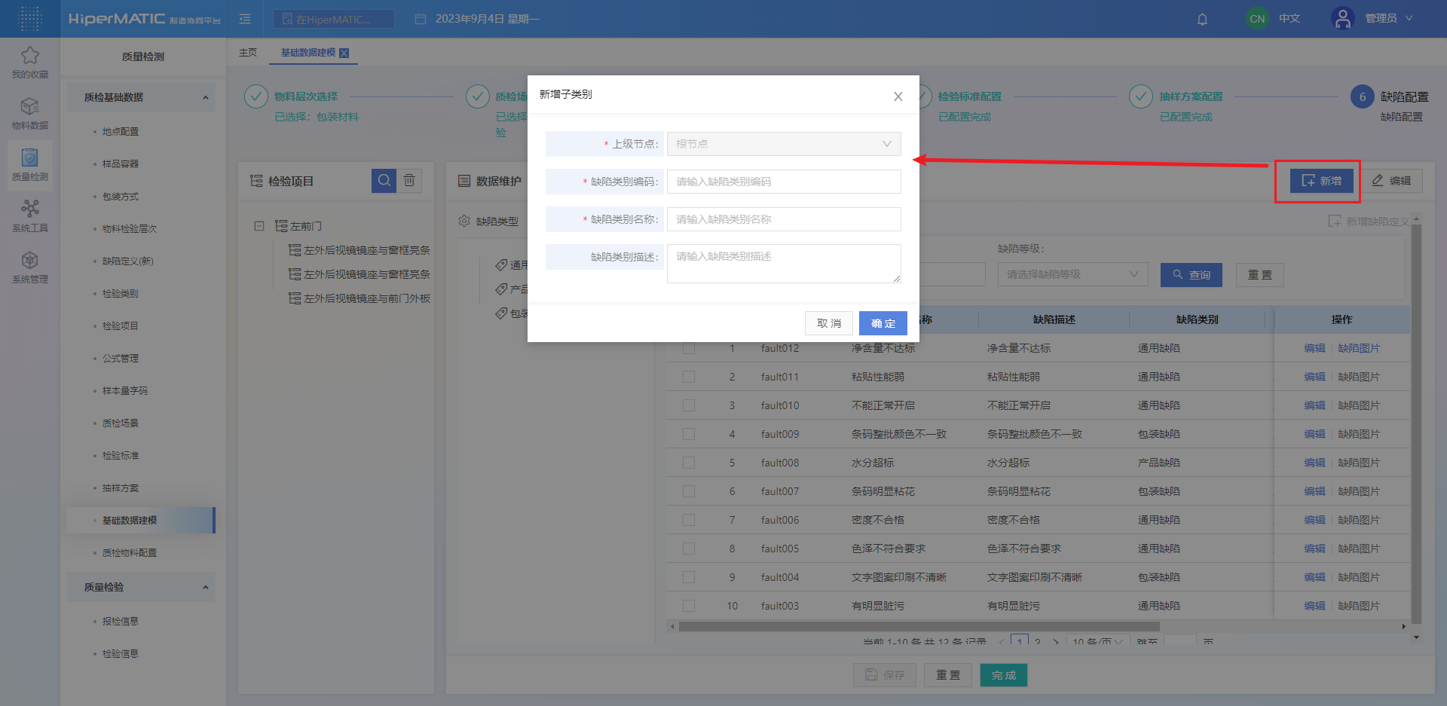Image resolution: width=1447 pixels, height=706 pixels.
Task: Check the box for row fault005
Action: click(689, 549)
